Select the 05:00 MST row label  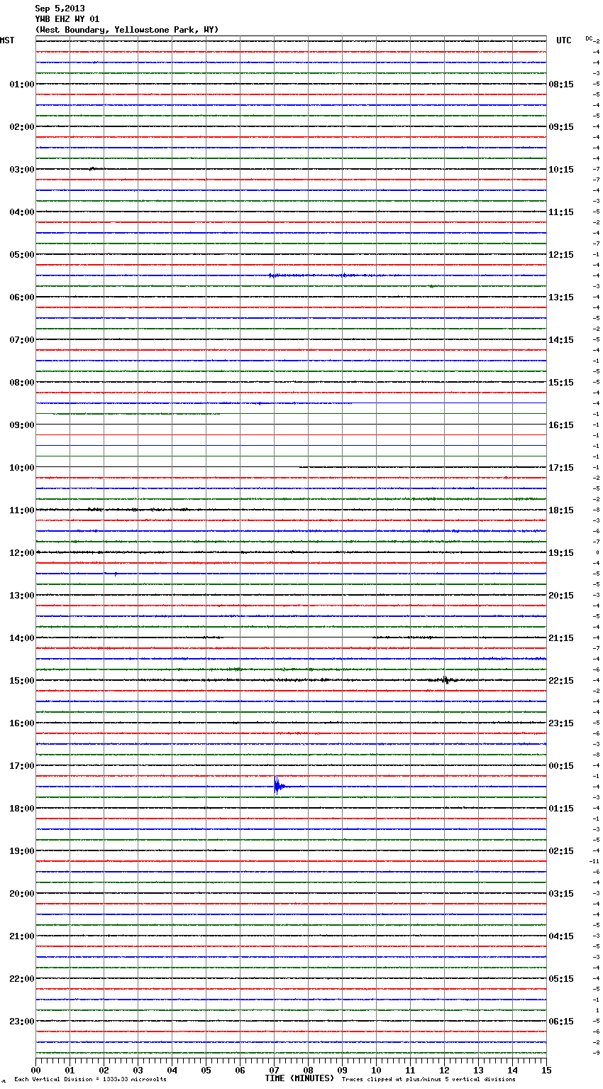click(22, 255)
